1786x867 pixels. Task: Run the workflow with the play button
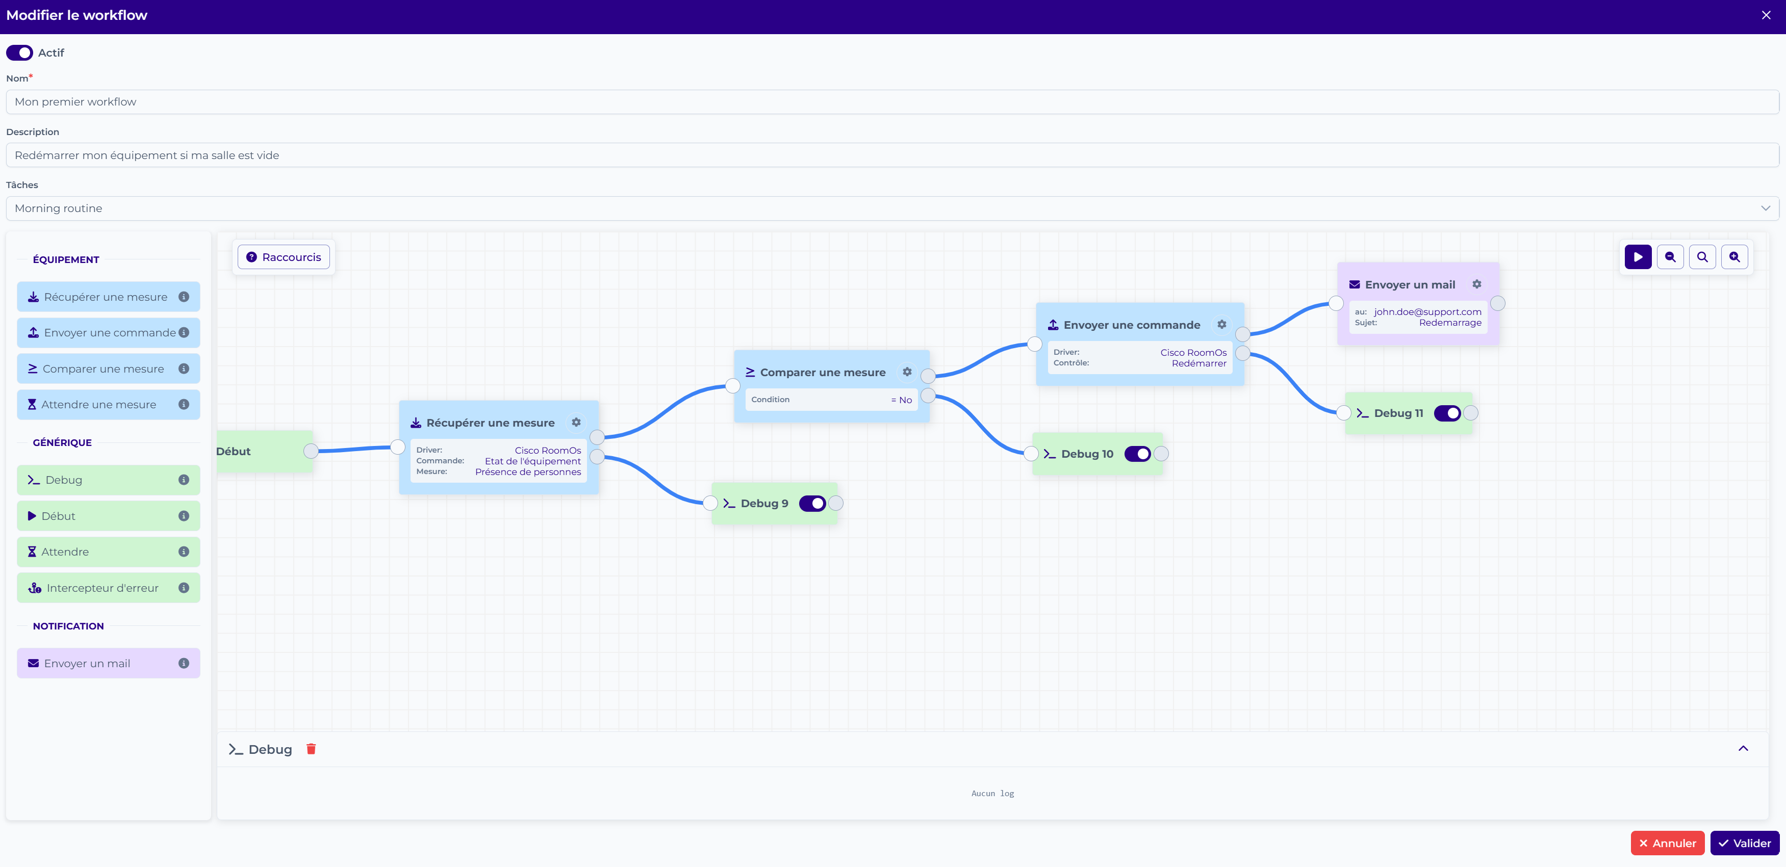pos(1638,257)
